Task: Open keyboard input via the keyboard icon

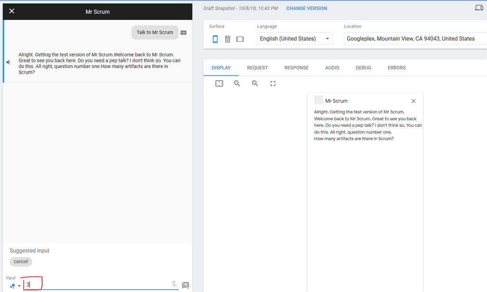Action: (x=184, y=32)
